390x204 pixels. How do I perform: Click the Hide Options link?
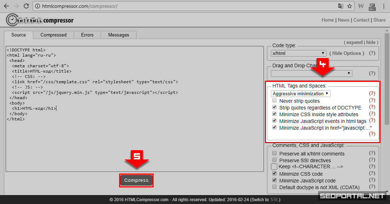(346, 53)
